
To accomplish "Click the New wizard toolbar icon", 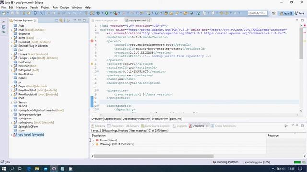I will pyautogui.click(x=4, y=13).
